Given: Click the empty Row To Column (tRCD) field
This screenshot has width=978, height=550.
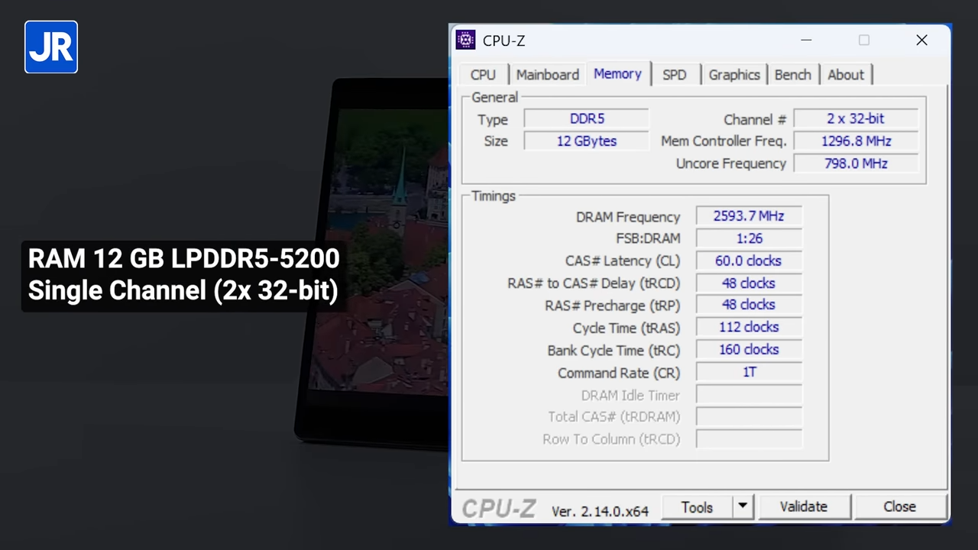Looking at the screenshot, I should click(749, 439).
